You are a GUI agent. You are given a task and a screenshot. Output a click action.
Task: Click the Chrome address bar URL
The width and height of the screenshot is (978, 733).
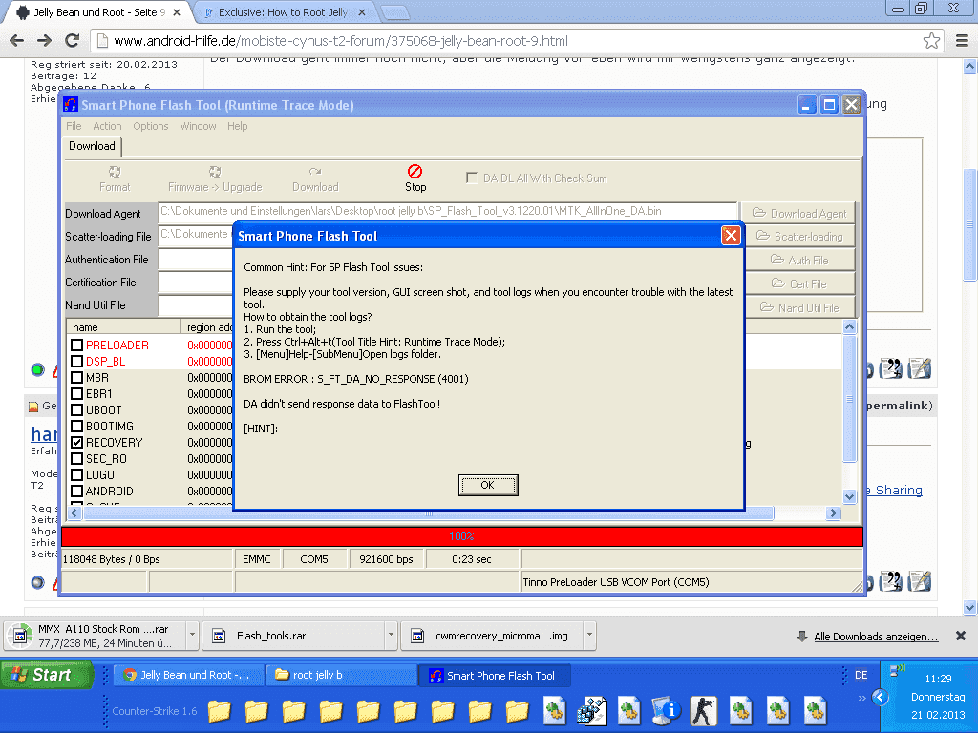[x=341, y=41]
